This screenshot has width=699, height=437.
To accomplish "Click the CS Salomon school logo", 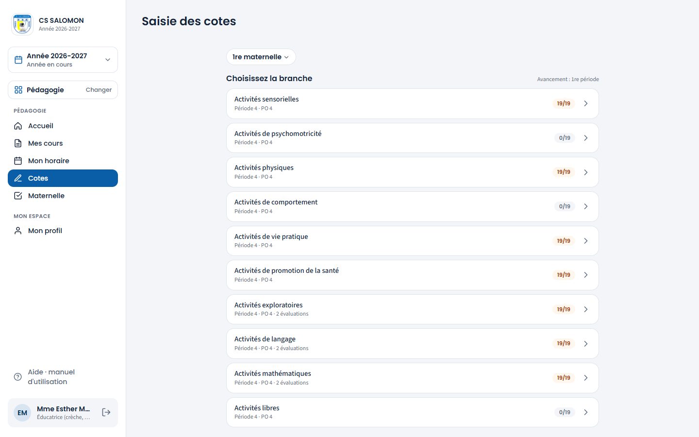I will pyautogui.click(x=22, y=24).
